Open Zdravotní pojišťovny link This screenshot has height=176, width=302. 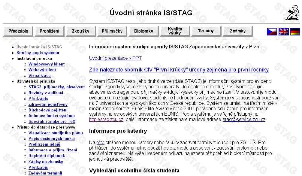click(48, 104)
